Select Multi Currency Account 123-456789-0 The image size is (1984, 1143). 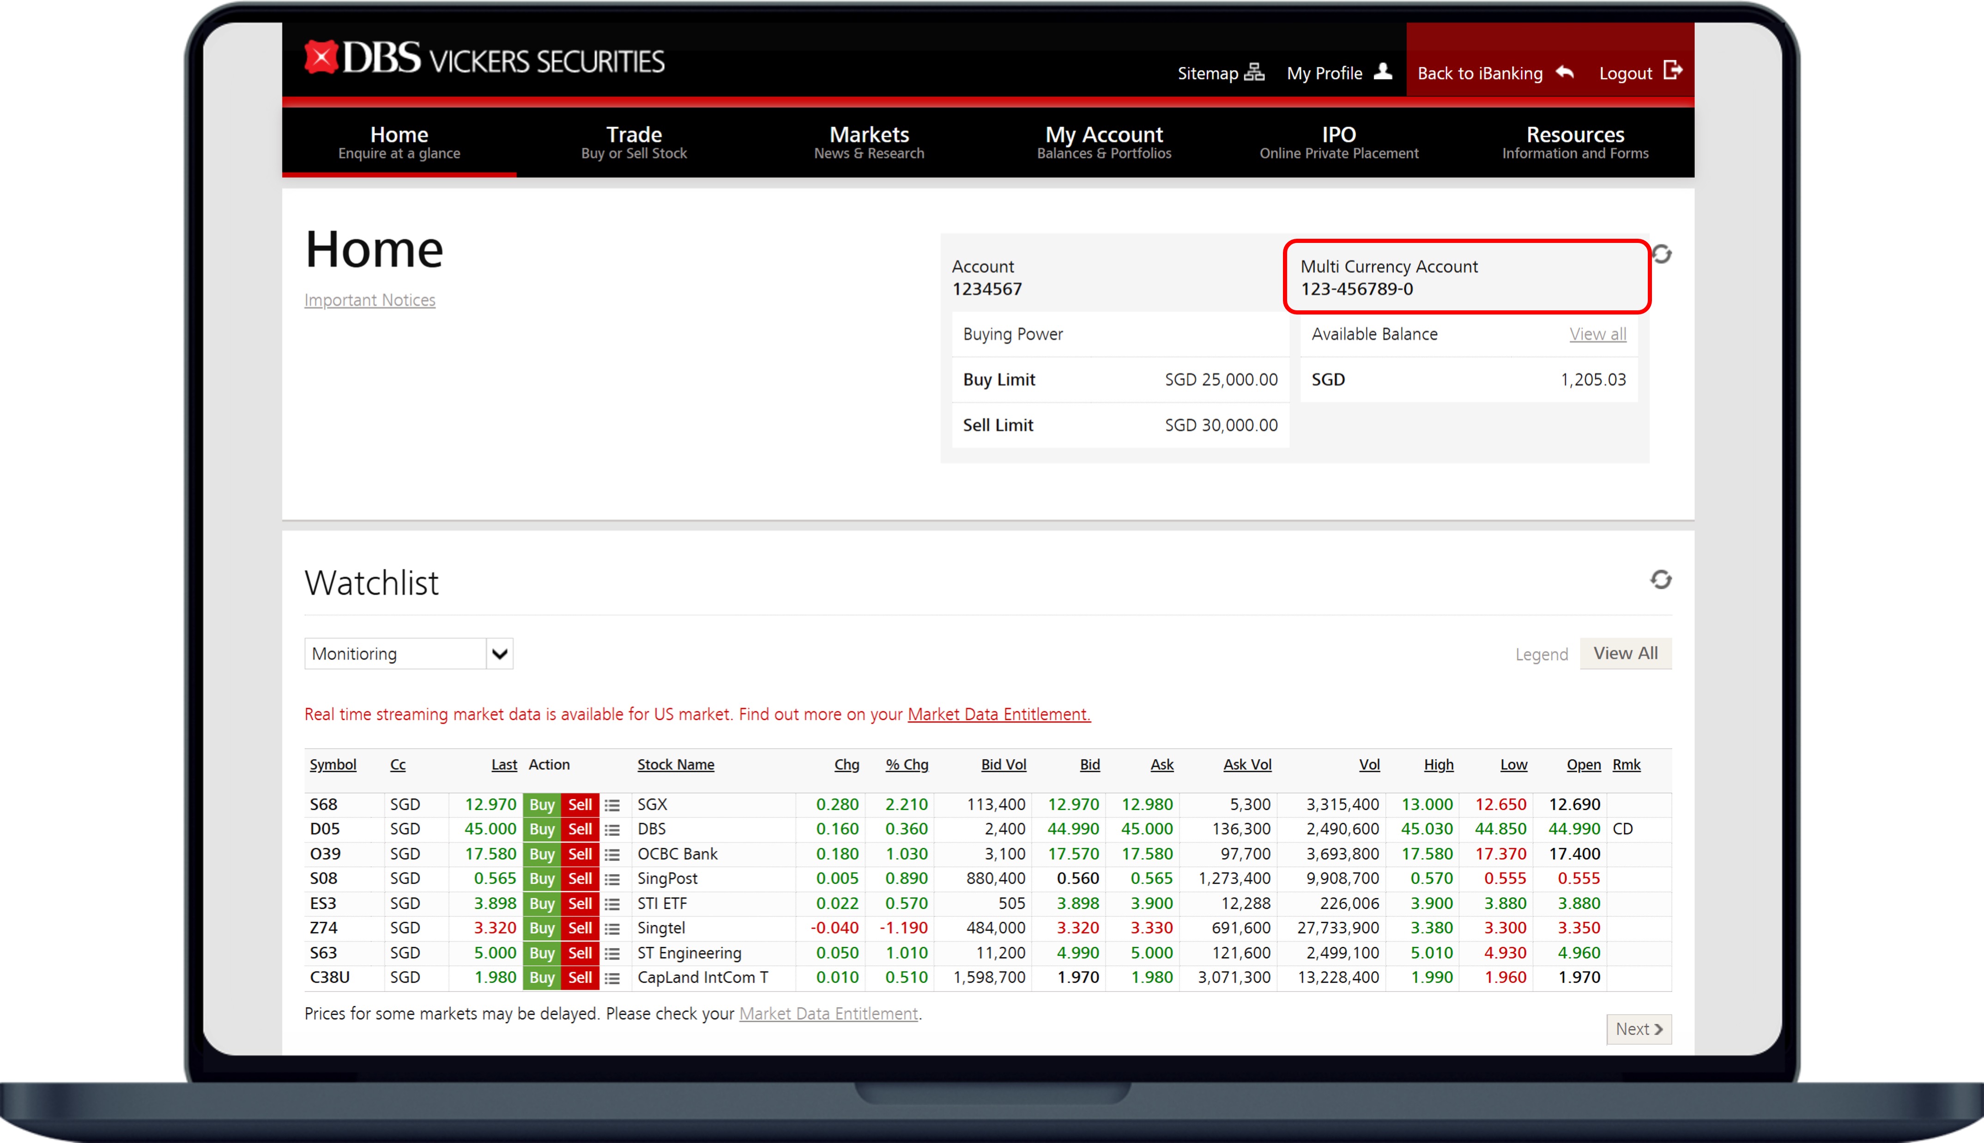(1467, 277)
